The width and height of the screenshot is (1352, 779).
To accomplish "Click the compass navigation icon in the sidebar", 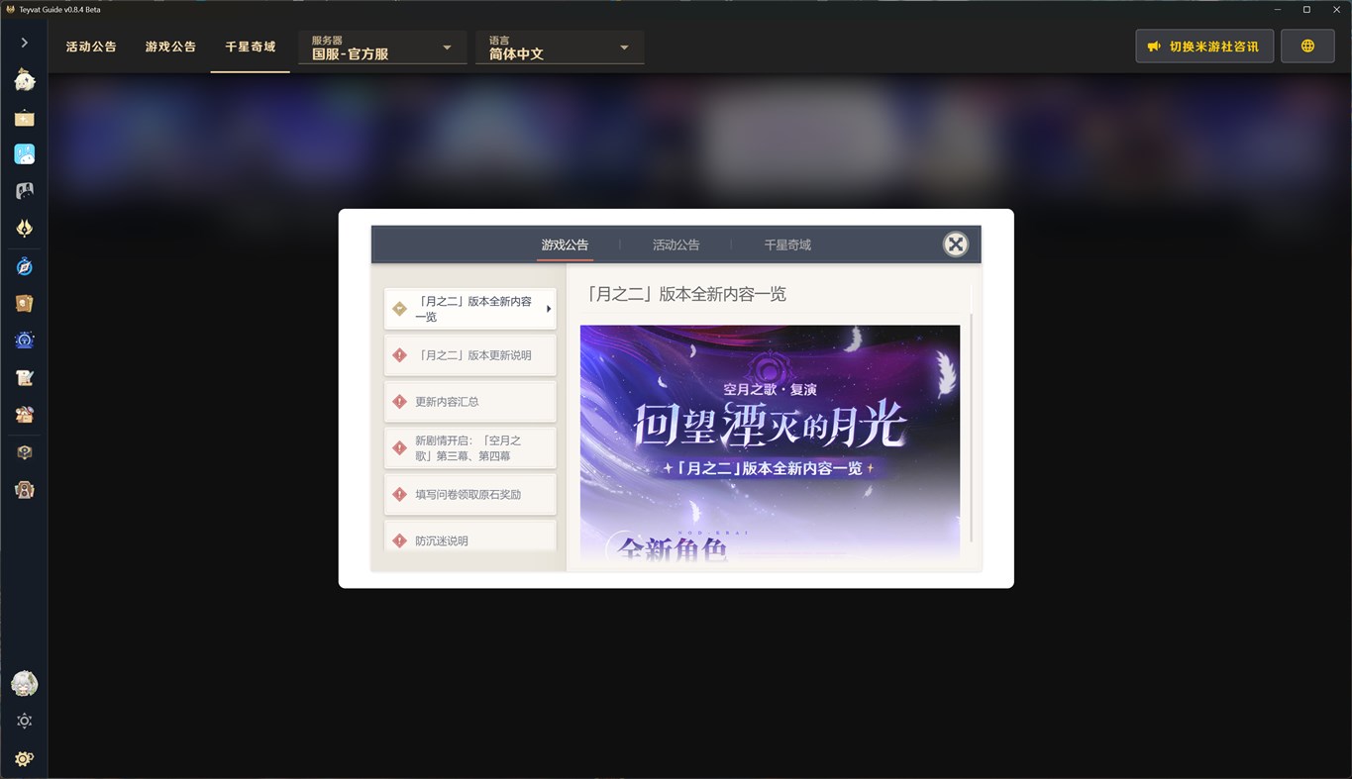I will point(24,265).
